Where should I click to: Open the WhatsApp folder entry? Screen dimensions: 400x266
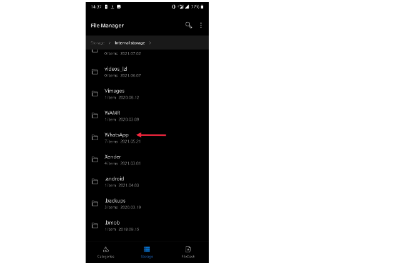click(147, 138)
